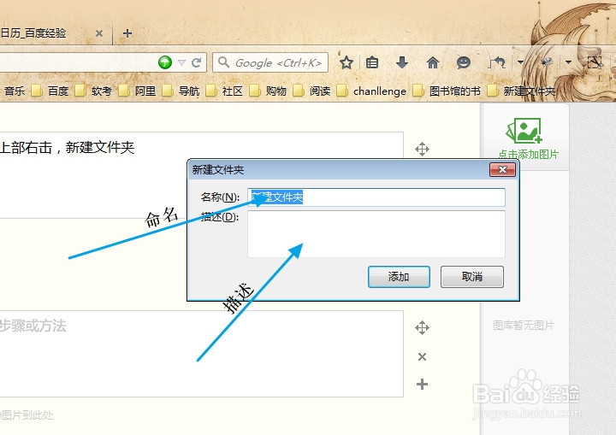The width and height of the screenshot is (616, 435).
Task: Open the 音乐 bookmark folder
Action: tap(15, 91)
